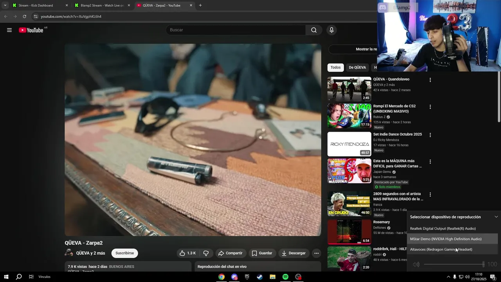Collapse the playback device selector chevron
501x282 pixels.
(x=496, y=217)
